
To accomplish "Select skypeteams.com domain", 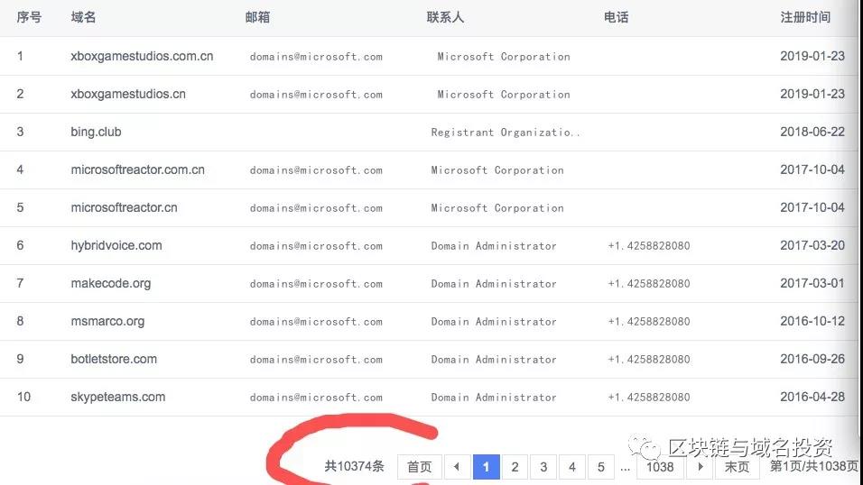I will (117, 397).
